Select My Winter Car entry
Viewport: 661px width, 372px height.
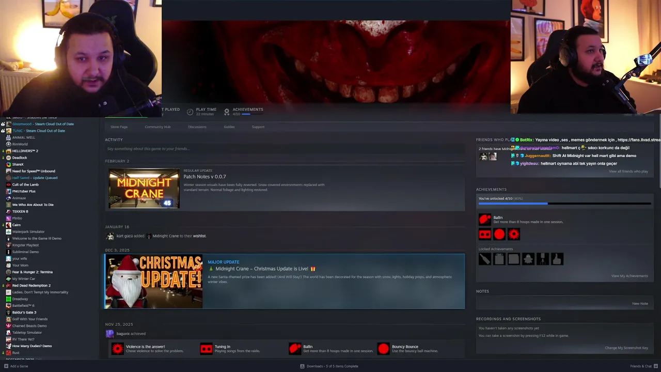click(x=24, y=278)
